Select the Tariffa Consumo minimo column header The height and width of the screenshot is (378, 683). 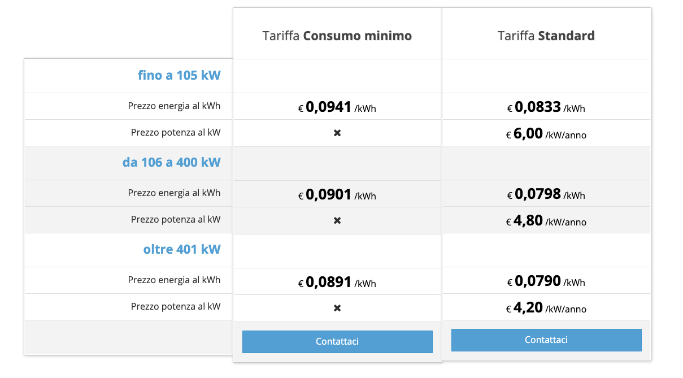point(337,36)
